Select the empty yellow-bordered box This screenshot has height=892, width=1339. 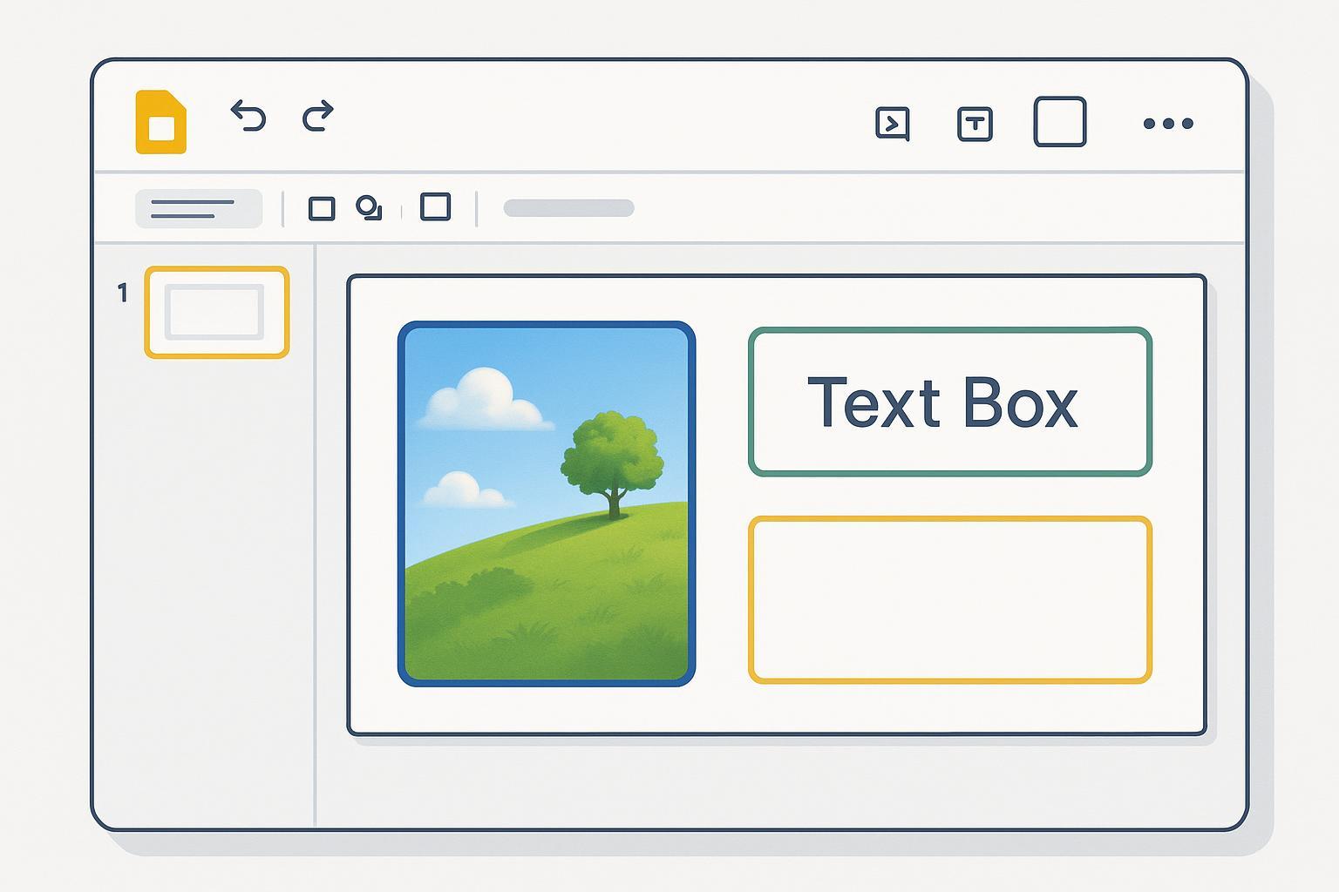click(x=949, y=599)
